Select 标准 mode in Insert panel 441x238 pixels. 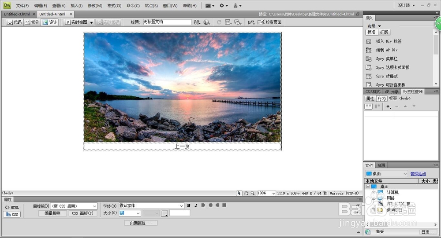click(x=371, y=32)
